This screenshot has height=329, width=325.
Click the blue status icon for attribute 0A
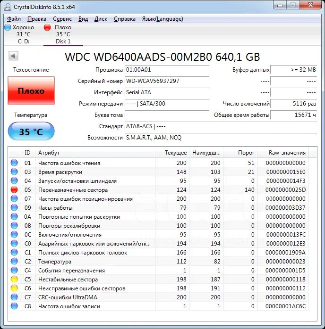[x=14, y=216]
